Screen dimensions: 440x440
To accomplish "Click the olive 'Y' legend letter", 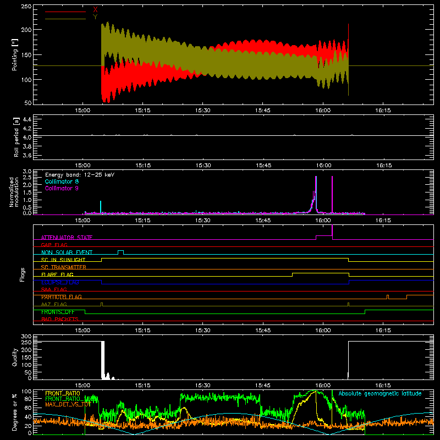I will (x=95, y=17).
